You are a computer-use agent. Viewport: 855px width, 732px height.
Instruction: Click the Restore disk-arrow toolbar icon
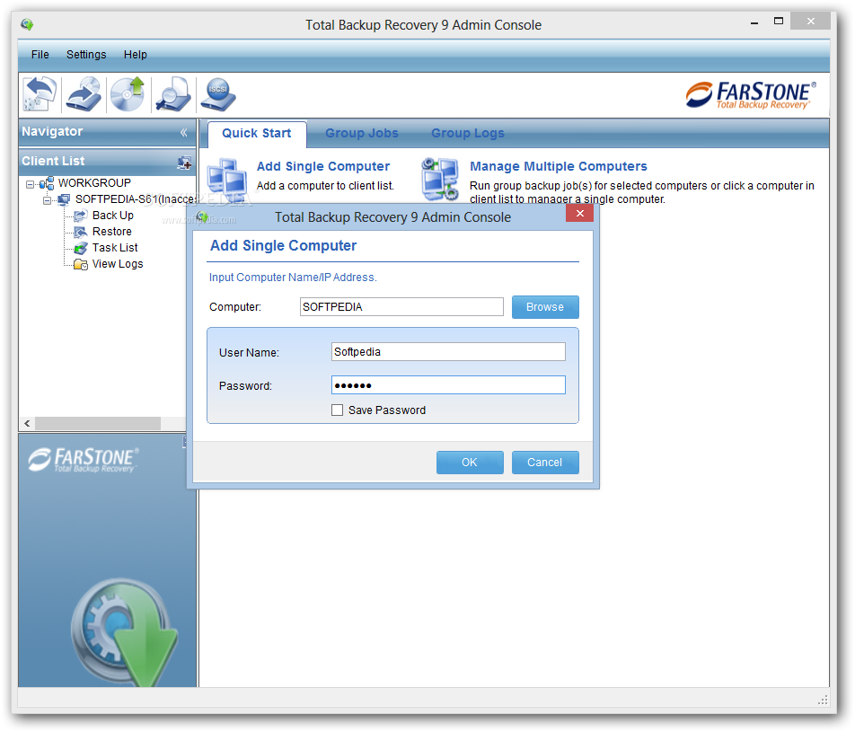tap(84, 93)
